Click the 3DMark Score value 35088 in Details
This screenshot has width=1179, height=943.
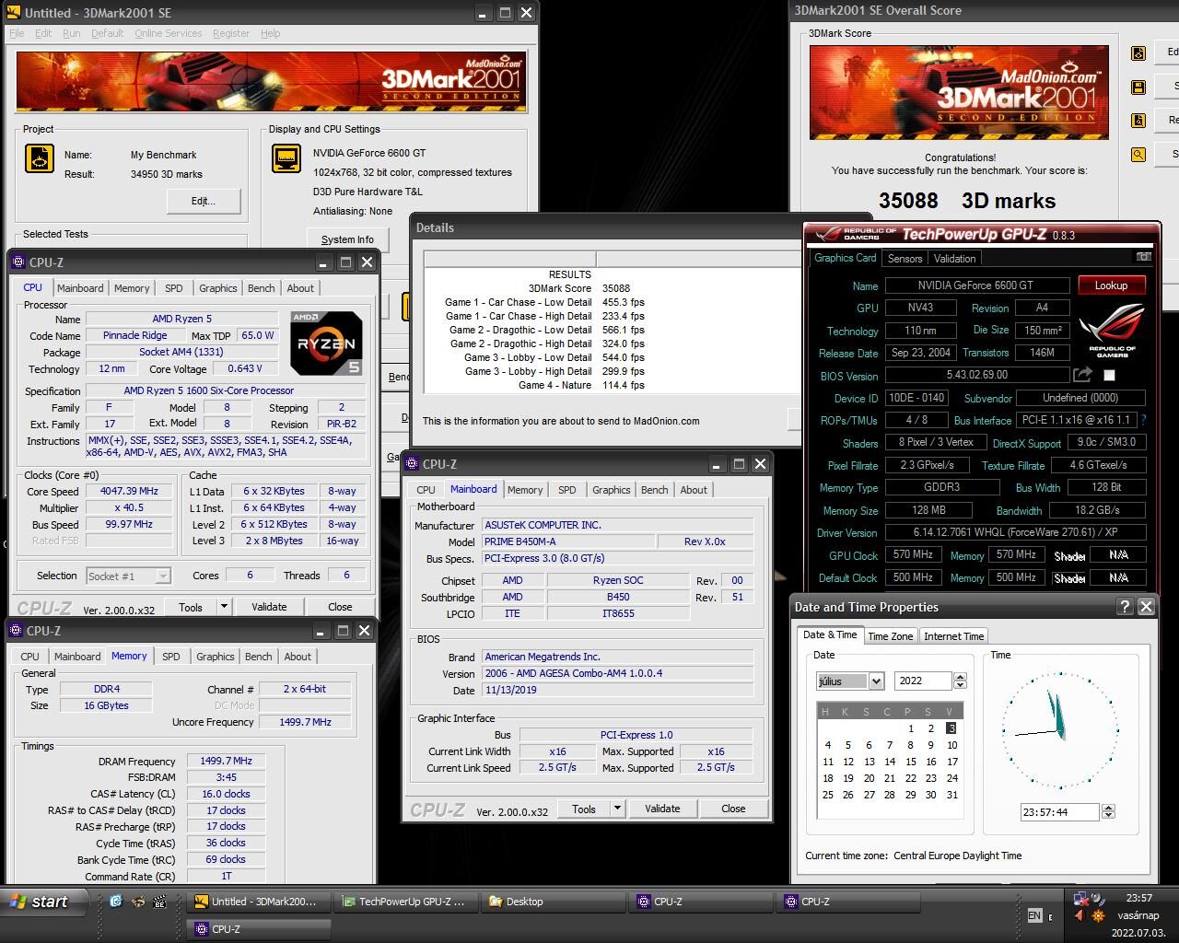616,288
